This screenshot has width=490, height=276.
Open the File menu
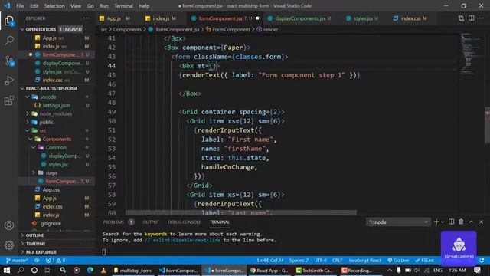point(20,6)
